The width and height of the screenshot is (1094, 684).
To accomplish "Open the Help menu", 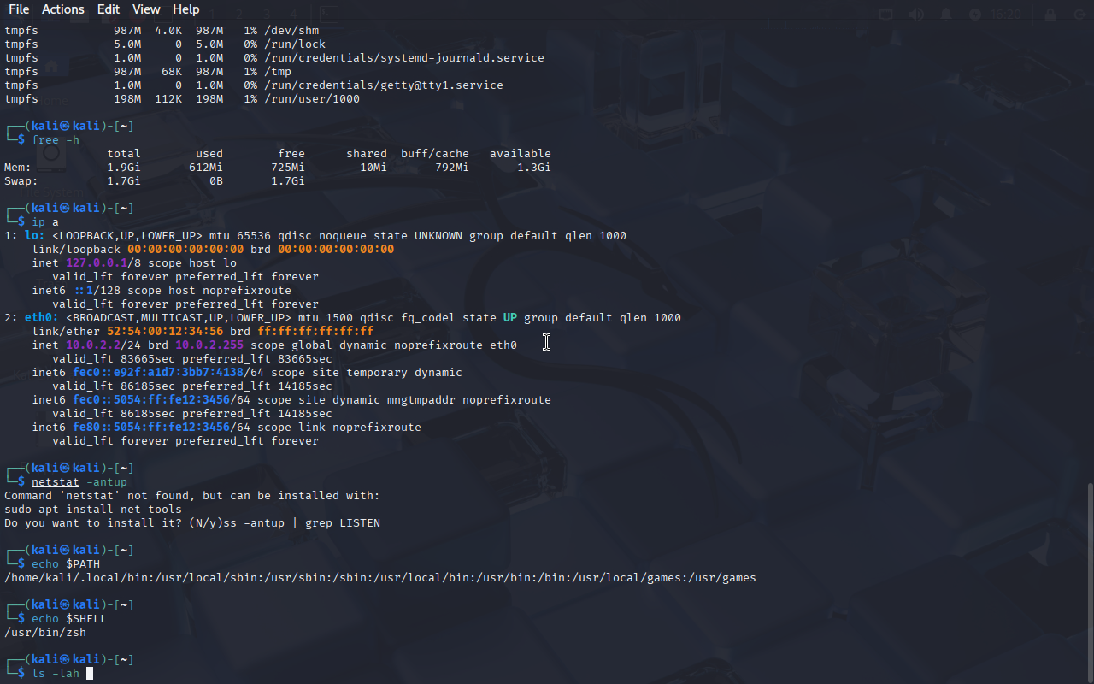I will (x=185, y=9).
